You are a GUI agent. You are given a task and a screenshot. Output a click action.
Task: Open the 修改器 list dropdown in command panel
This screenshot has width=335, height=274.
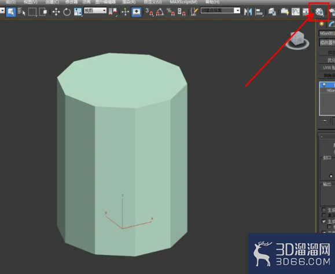click(x=327, y=42)
